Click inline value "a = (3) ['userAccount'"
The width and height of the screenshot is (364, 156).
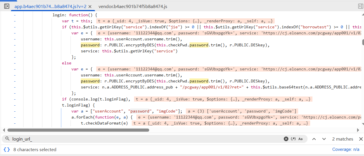242,111
